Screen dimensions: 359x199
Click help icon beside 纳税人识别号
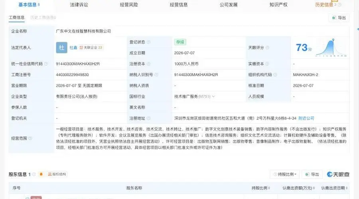156,74
